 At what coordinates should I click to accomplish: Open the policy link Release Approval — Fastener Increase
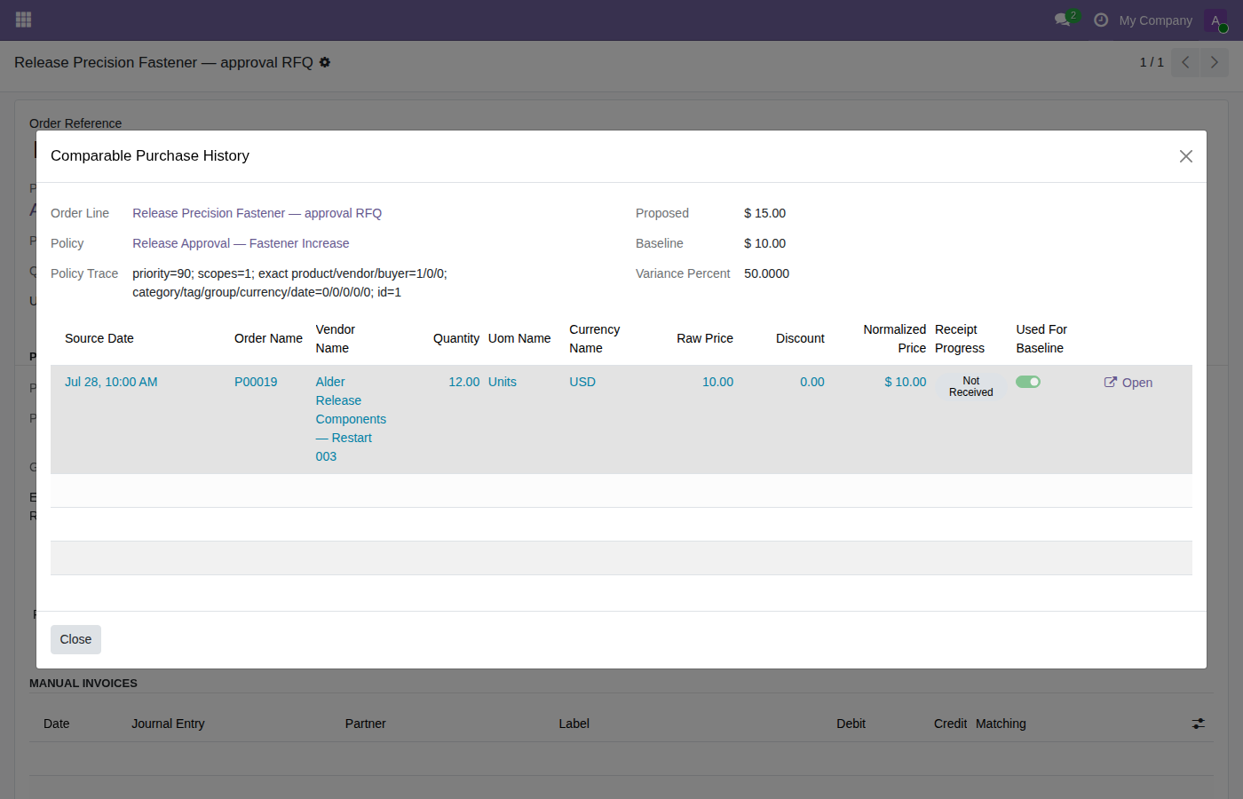tap(241, 243)
